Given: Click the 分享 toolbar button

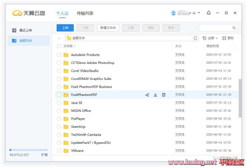Looking at the screenshot, I should pyautogui.click(x=131, y=28).
